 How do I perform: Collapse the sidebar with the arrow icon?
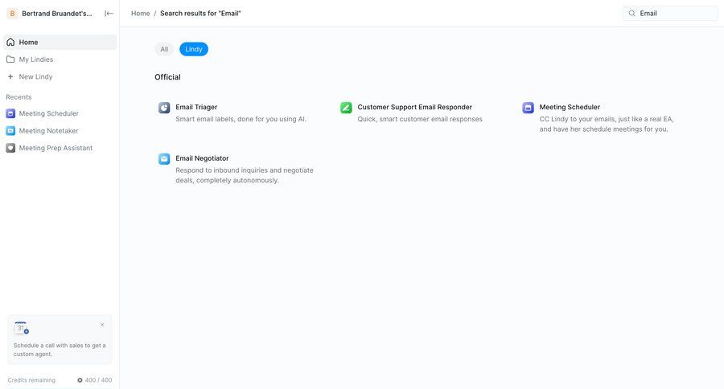coord(109,14)
